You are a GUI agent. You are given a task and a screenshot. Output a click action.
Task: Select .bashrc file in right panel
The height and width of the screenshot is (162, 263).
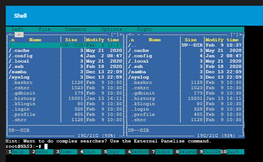click(185, 83)
